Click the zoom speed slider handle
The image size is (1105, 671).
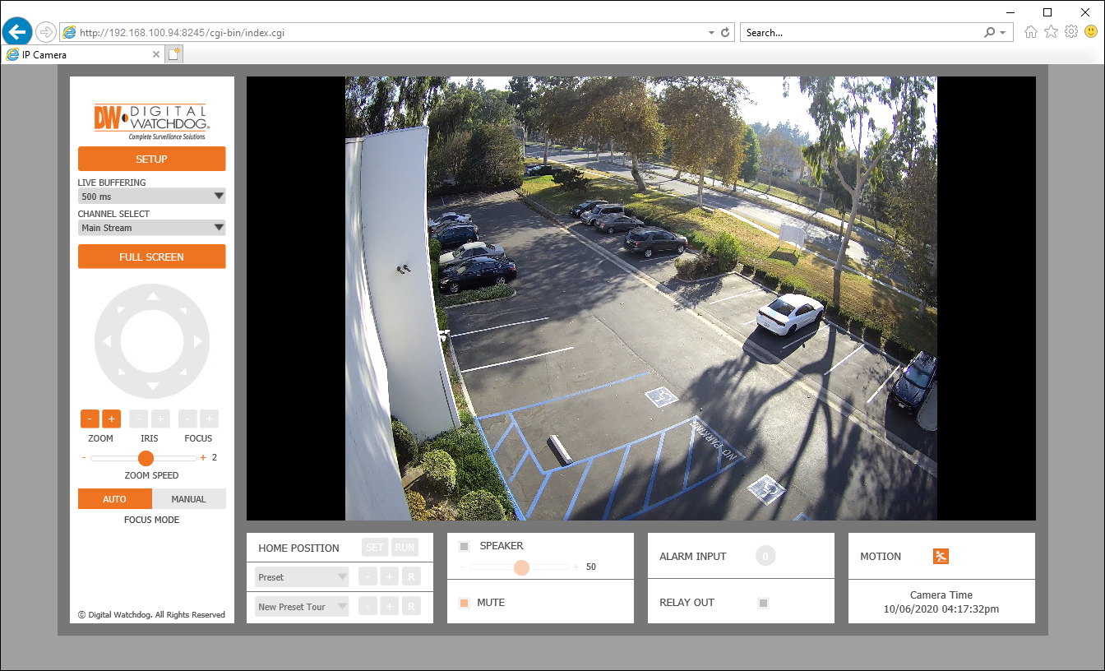click(146, 458)
